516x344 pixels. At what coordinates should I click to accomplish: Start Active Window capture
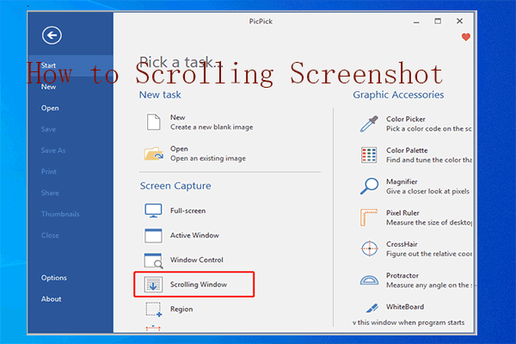pos(194,236)
